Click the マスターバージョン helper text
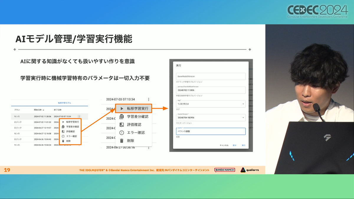 coord(184,123)
